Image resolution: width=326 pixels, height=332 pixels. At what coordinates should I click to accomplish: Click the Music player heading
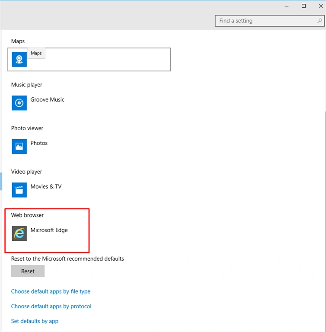27,85
